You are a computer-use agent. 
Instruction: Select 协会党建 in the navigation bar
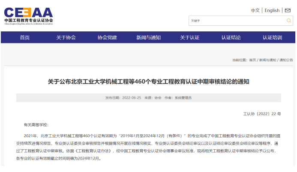(x=107, y=37)
